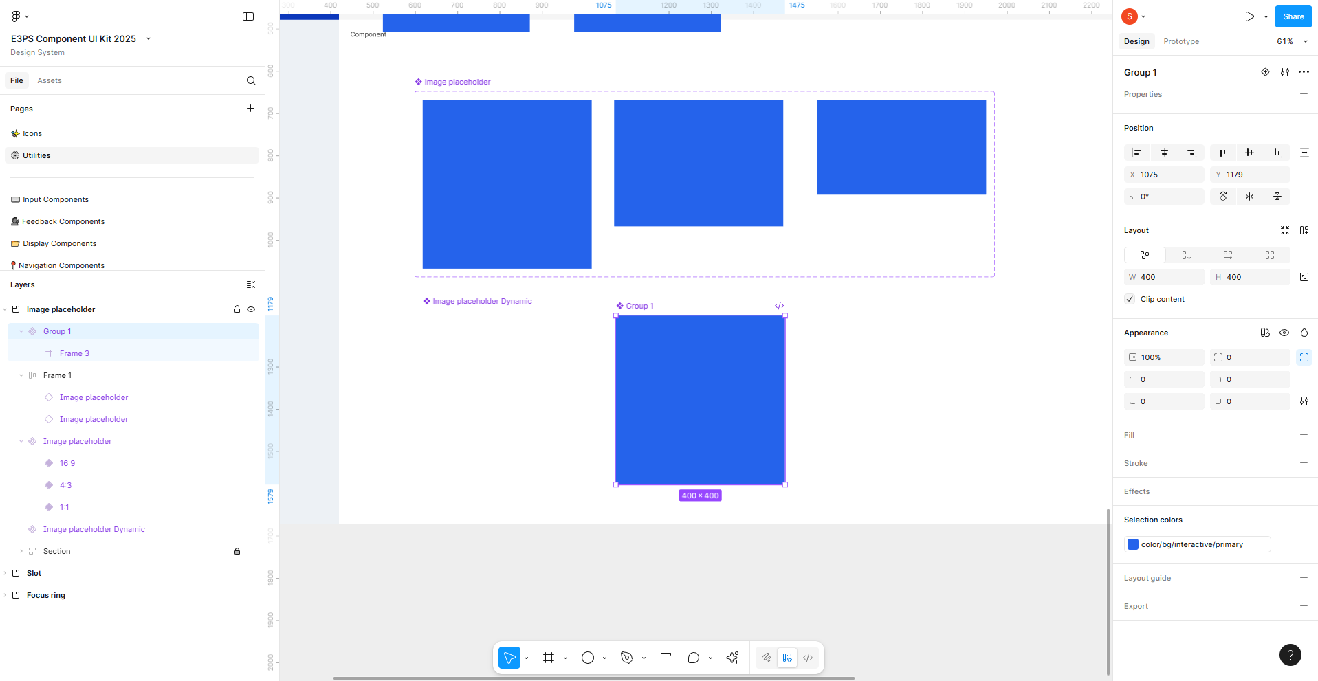Unlock the Image placeholder layer
Screen dimensions: 1318x681
coord(237,309)
